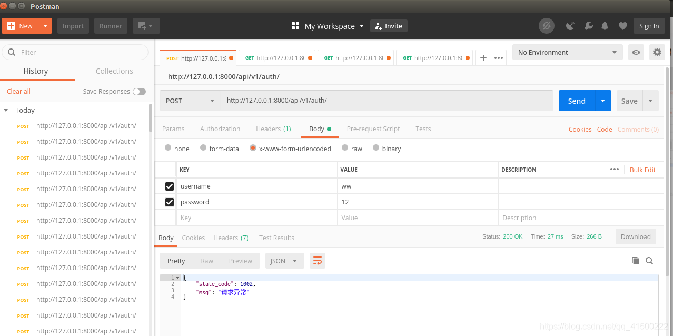Open the notifications bell

pos(605,26)
